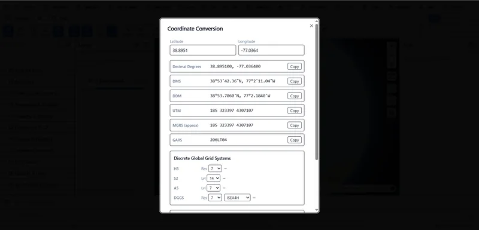Click the Decimal Degrees label
This screenshot has width=479, height=230.
(x=187, y=67)
